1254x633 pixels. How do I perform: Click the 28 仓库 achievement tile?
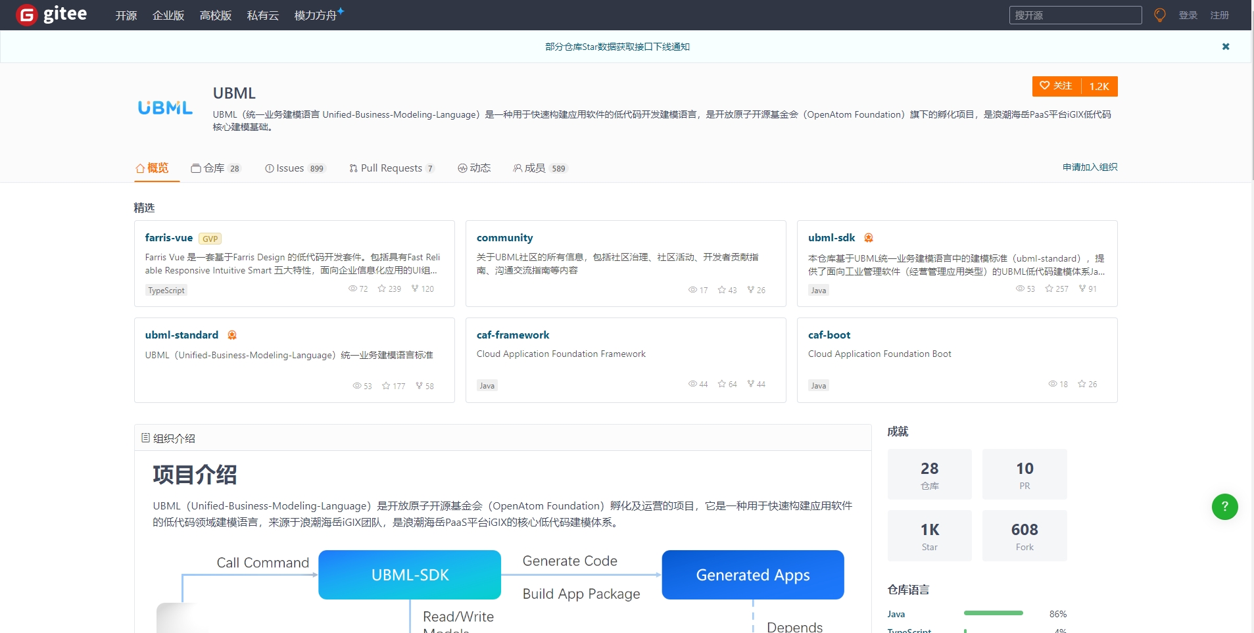coord(930,475)
